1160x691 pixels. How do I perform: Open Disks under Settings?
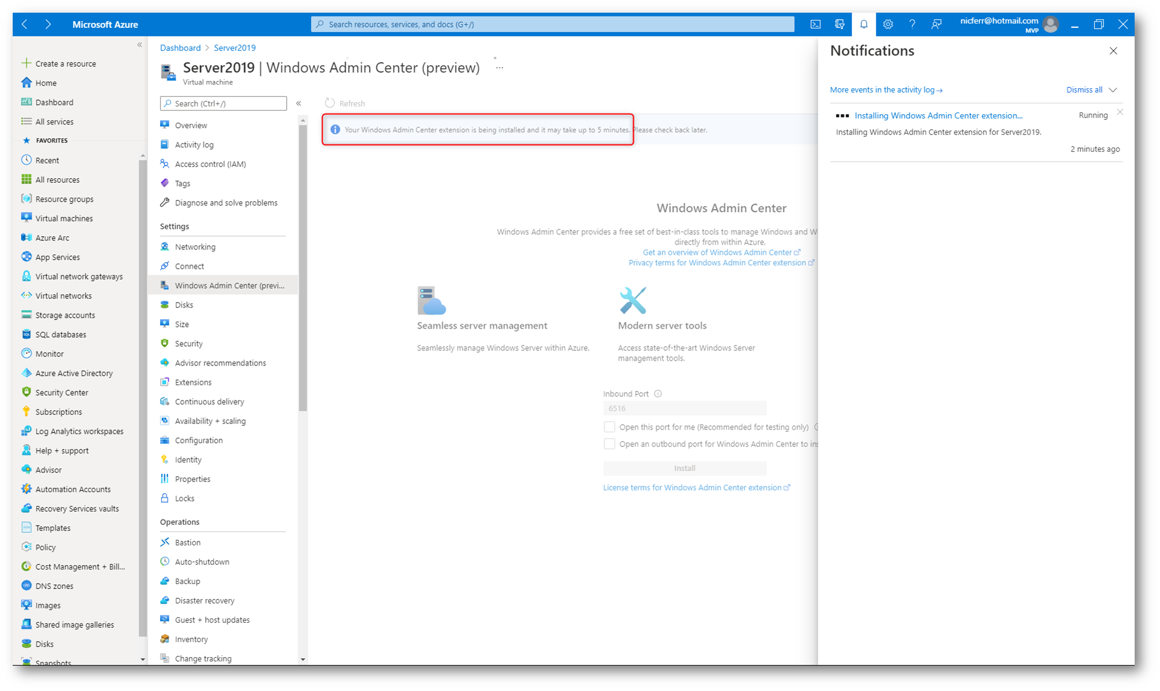pos(184,304)
